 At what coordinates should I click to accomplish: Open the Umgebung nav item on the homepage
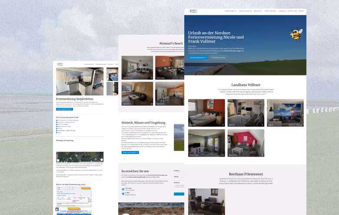tap(282, 11)
